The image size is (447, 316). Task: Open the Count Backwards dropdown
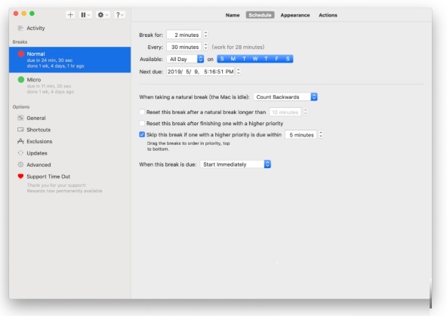[285, 97]
